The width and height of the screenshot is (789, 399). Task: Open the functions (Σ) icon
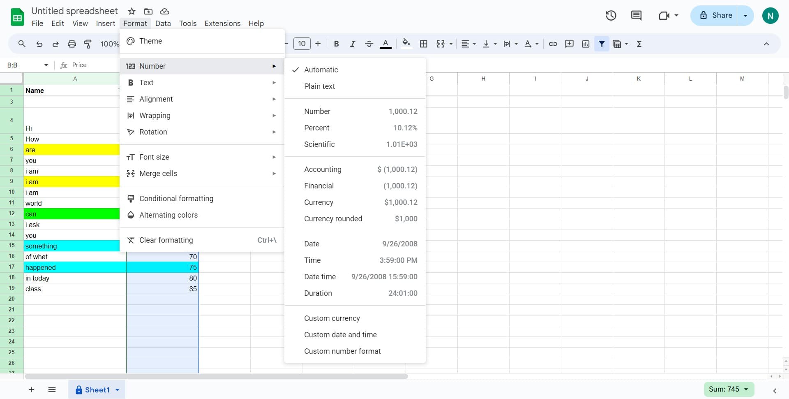pos(639,44)
